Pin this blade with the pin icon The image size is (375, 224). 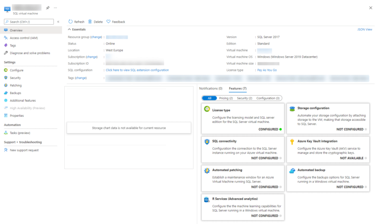(x=48, y=8)
